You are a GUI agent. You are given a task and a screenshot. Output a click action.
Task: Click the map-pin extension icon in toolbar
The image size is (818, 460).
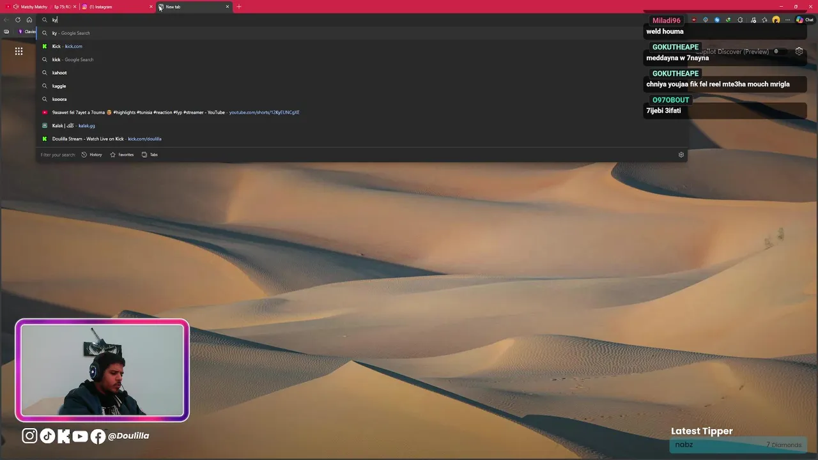(706, 20)
